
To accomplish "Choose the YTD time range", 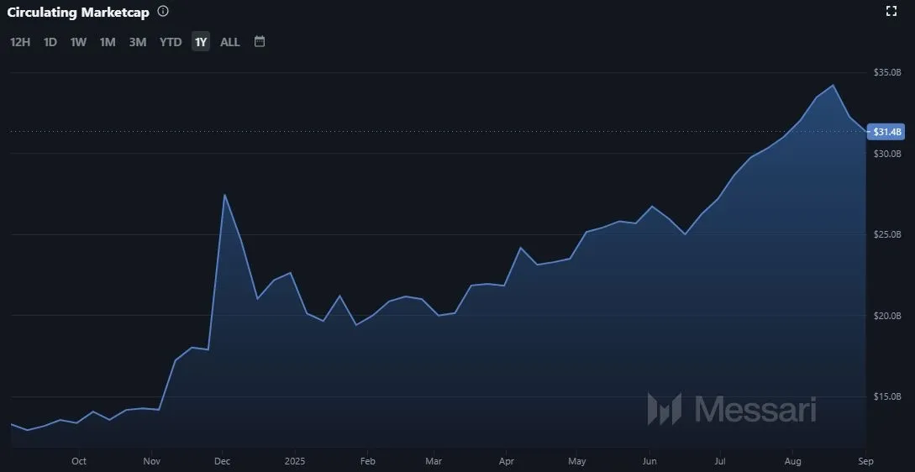I will pos(171,42).
